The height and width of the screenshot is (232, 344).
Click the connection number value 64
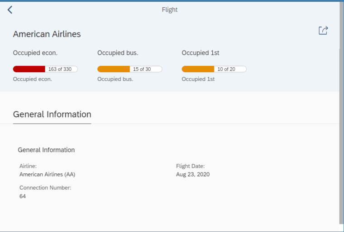point(23,196)
